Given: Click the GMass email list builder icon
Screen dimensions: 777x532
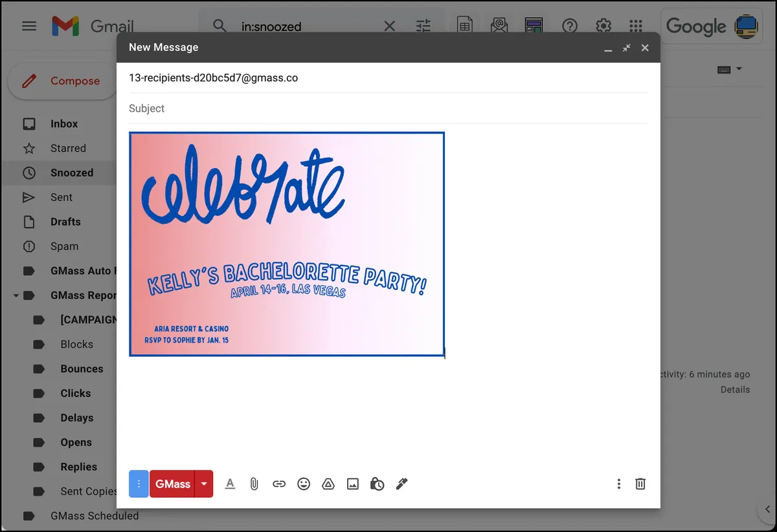Looking at the screenshot, I should click(499, 26).
